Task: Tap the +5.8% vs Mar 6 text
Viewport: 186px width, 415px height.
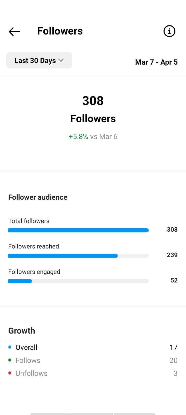Action: pos(93,137)
